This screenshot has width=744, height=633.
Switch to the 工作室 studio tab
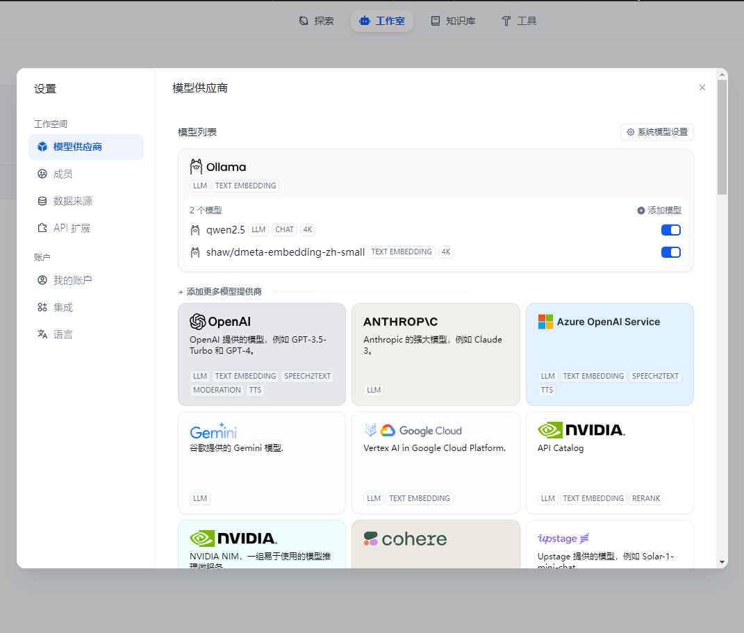[382, 21]
